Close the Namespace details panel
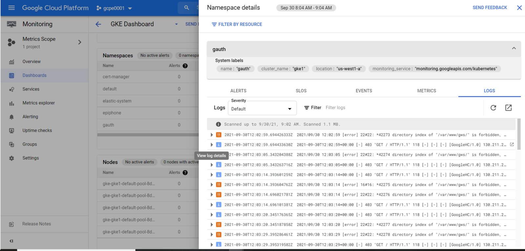 point(519,8)
